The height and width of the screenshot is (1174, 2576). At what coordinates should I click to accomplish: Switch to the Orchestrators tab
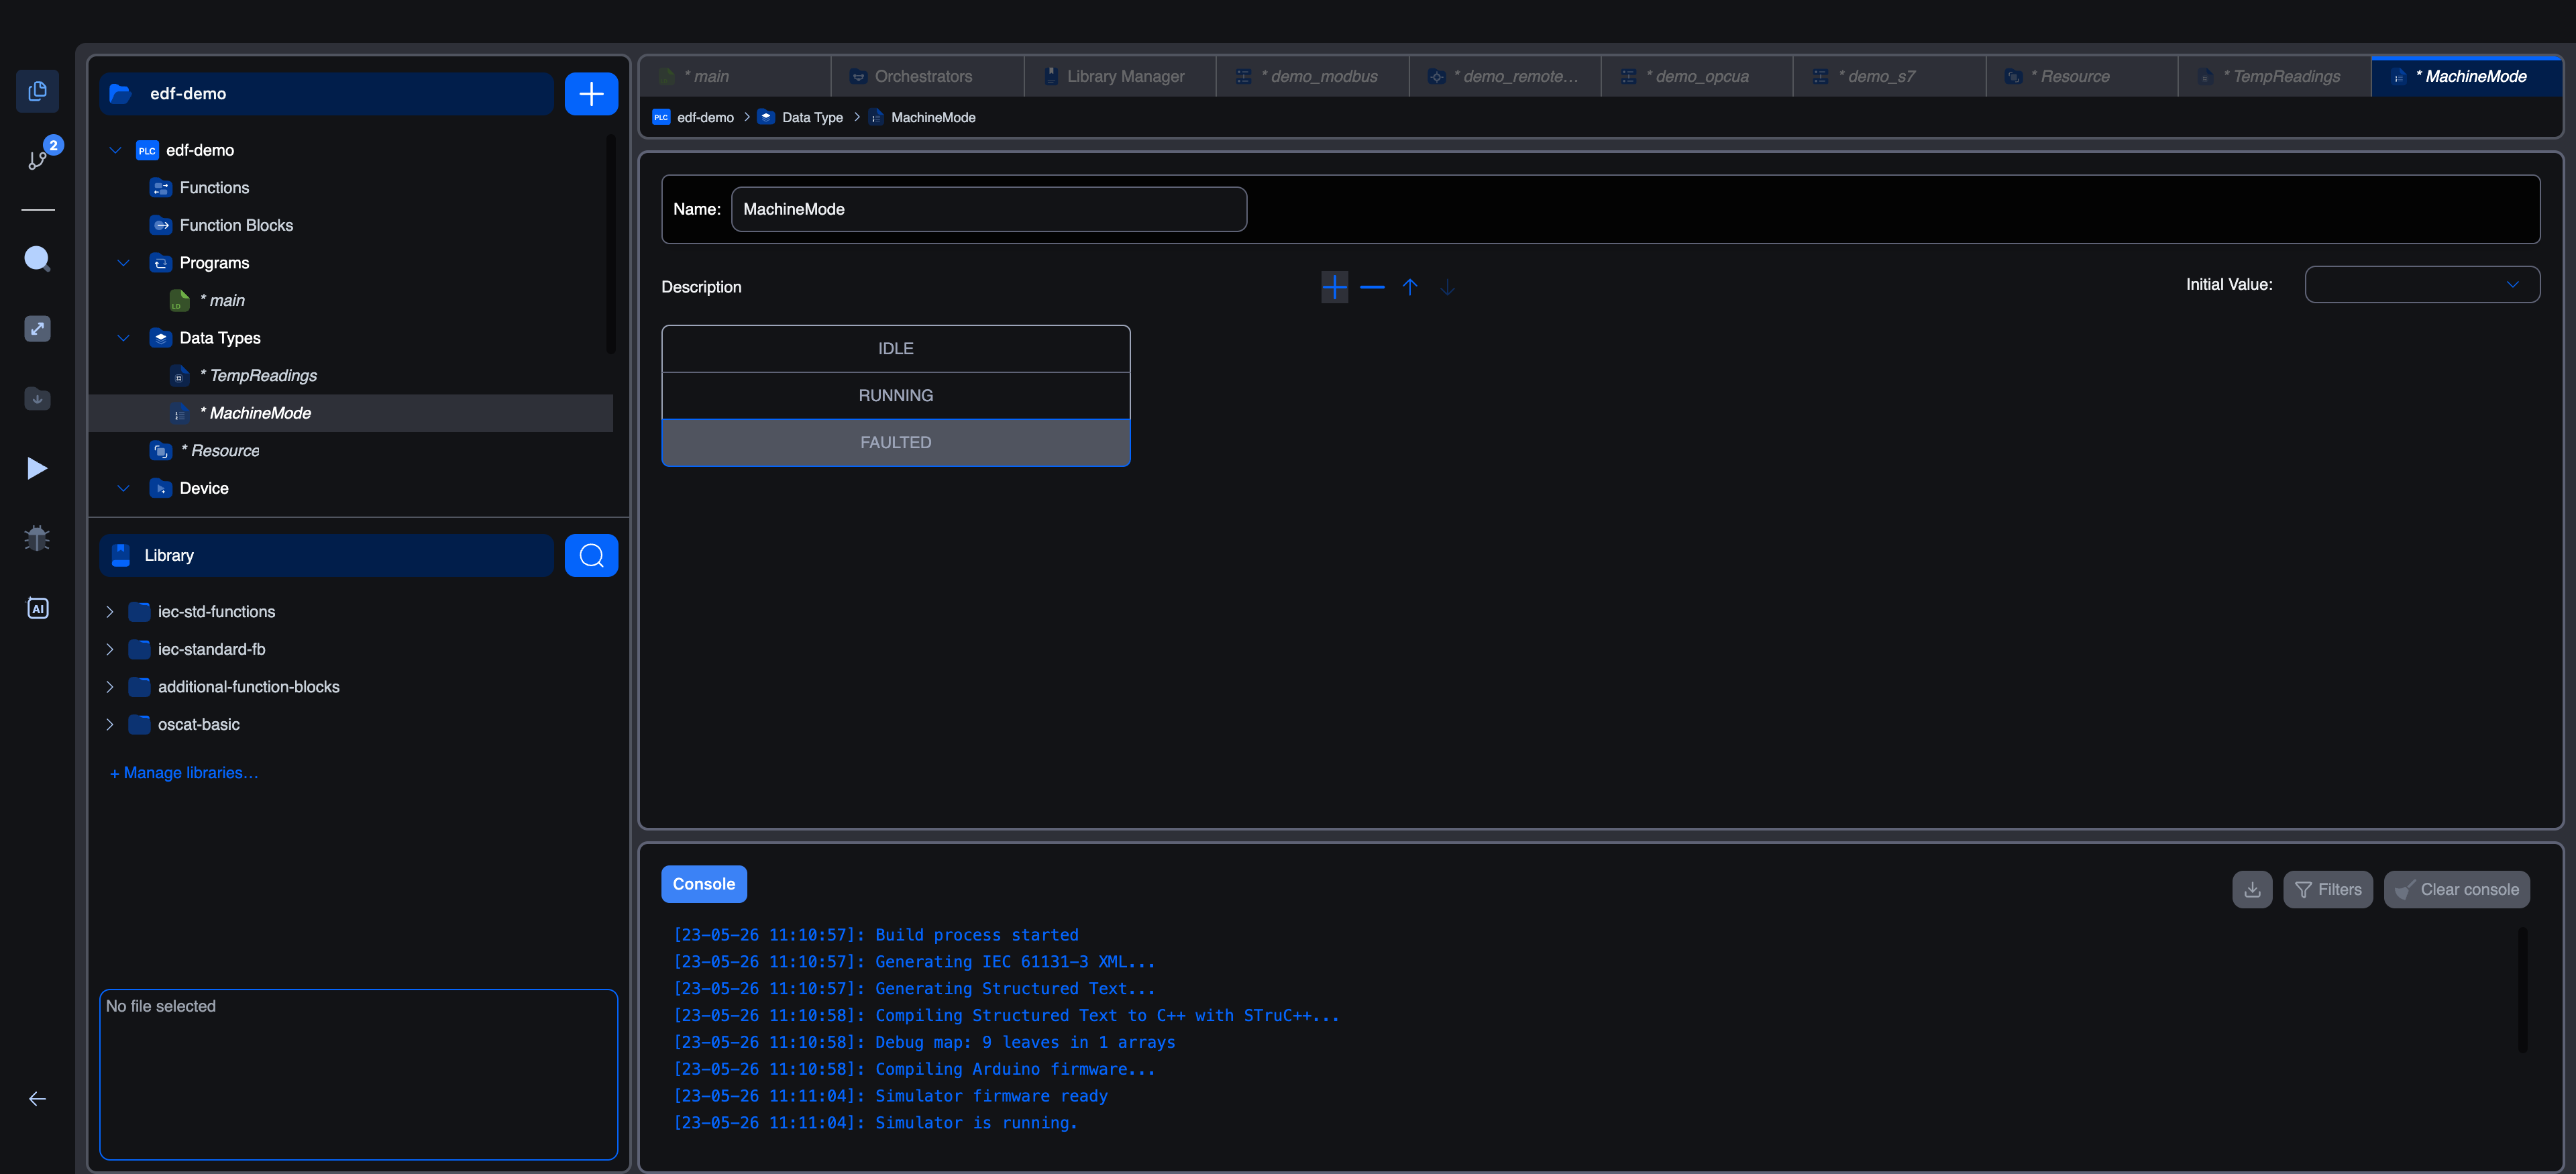coord(927,76)
